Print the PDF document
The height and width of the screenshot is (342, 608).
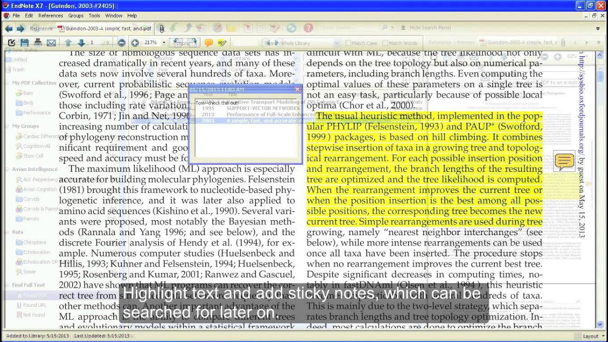tap(38, 43)
